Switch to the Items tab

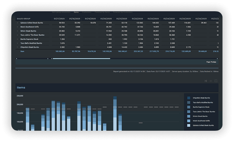tap(76, 12)
